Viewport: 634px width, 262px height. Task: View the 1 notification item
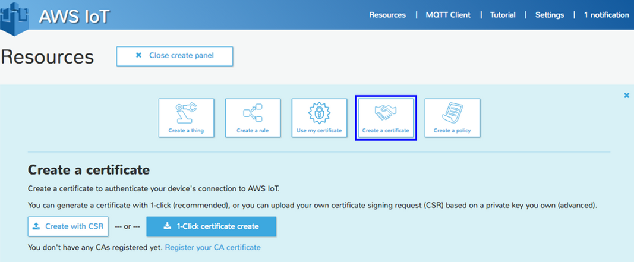(x=606, y=15)
